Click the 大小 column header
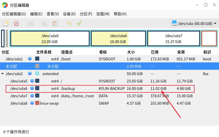Viewport: 219px width, 137px height. click(131, 52)
